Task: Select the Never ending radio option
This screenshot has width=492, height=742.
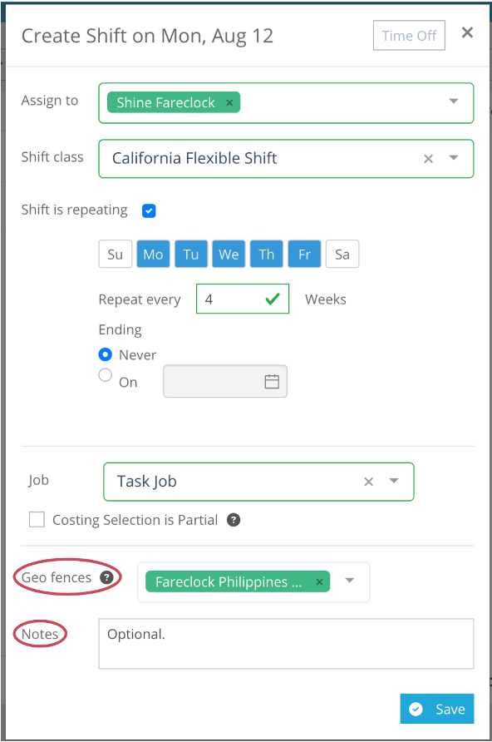Action: click(106, 354)
